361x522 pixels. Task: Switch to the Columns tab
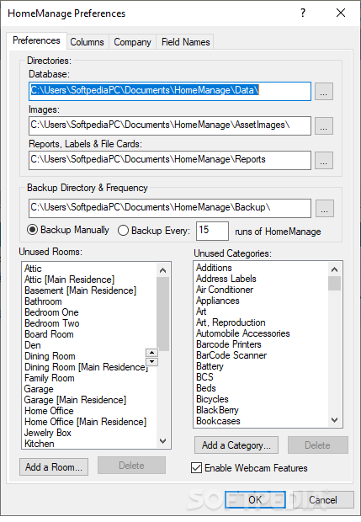pos(87,42)
